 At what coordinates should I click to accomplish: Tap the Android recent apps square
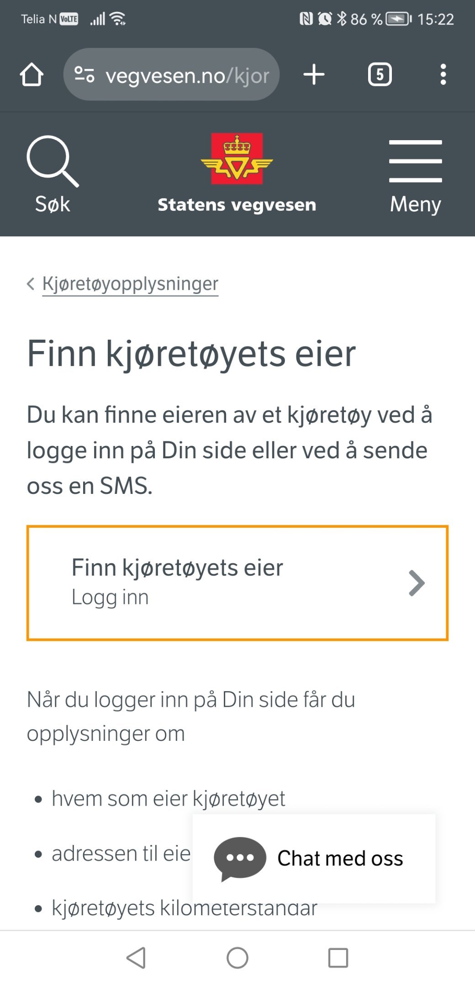point(338,958)
